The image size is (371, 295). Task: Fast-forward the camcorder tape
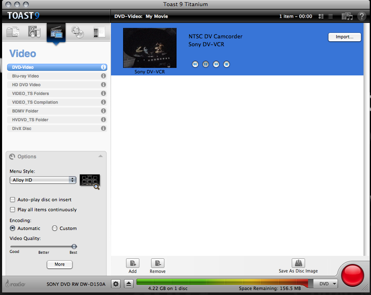[216, 64]
